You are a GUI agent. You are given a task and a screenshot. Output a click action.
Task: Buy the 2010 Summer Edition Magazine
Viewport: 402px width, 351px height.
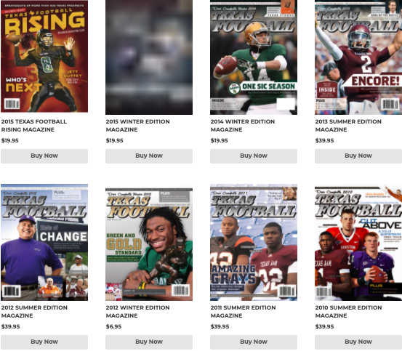[x=358, y=342]
